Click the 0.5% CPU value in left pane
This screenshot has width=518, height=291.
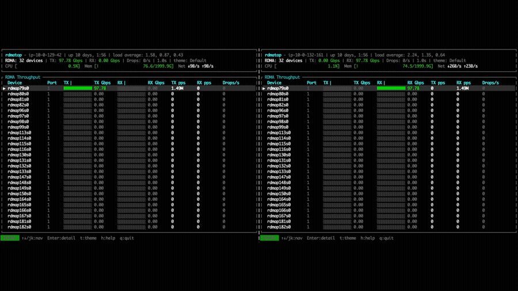click(73, 66)
